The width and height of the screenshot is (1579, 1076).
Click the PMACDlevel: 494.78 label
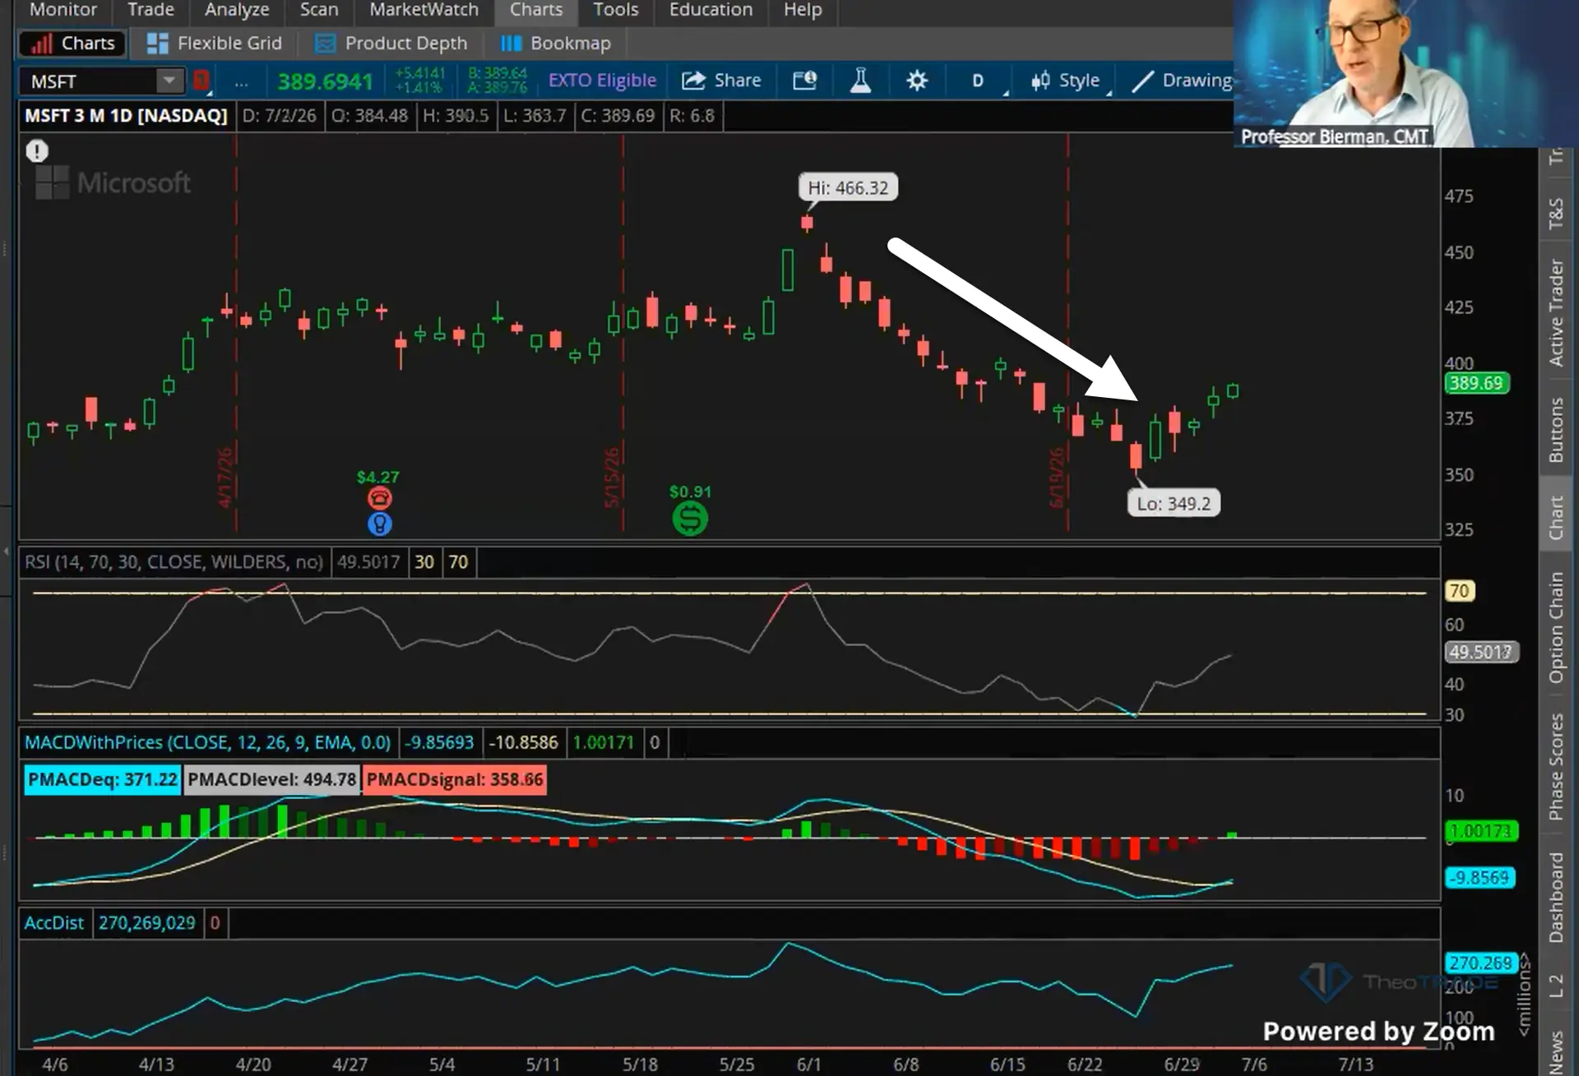tap(271, 779)
